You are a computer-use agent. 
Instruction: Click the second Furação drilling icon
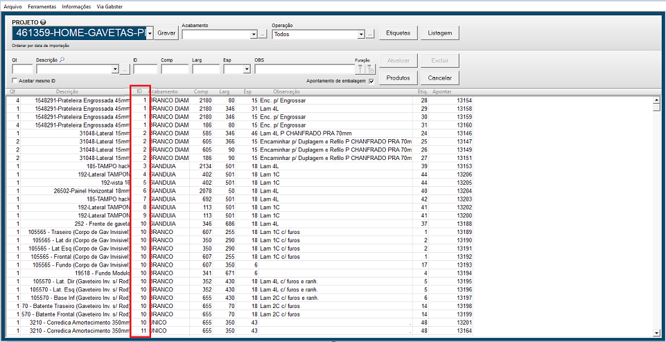(x=369, y=69)
